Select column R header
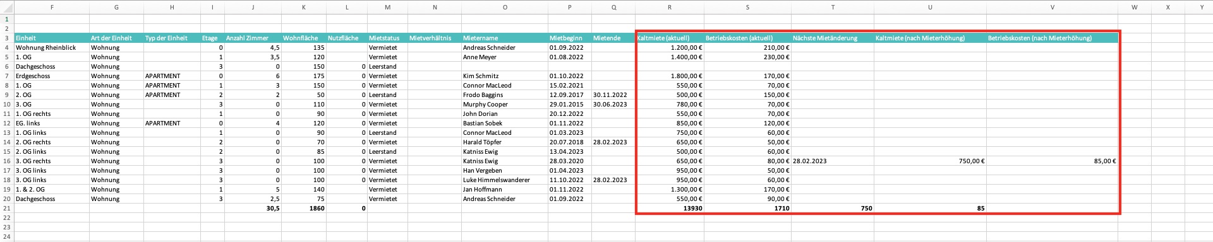Viewport: 1213px width, 242px height. pyautogui.click(x=669, y=7)
